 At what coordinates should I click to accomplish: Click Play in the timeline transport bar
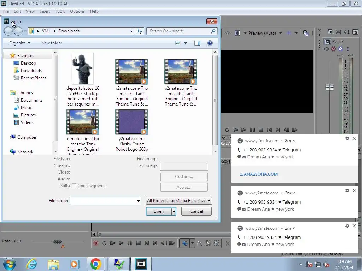pos(121,243)
